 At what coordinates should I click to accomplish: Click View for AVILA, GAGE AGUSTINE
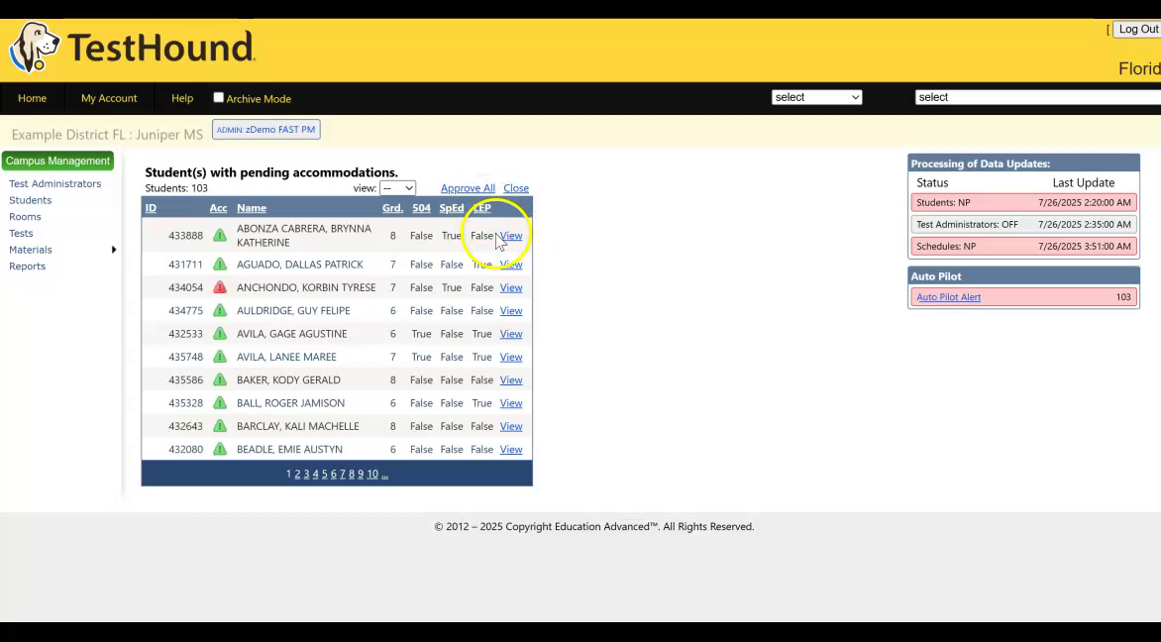pos(511,334)
